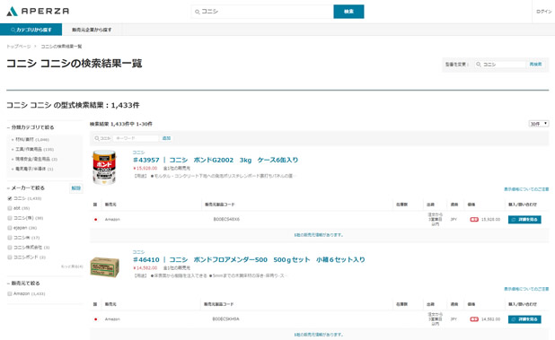Check the Amazon seller filter checkbox
This screenshot has height=340, width=555.
tap(10, 293)
